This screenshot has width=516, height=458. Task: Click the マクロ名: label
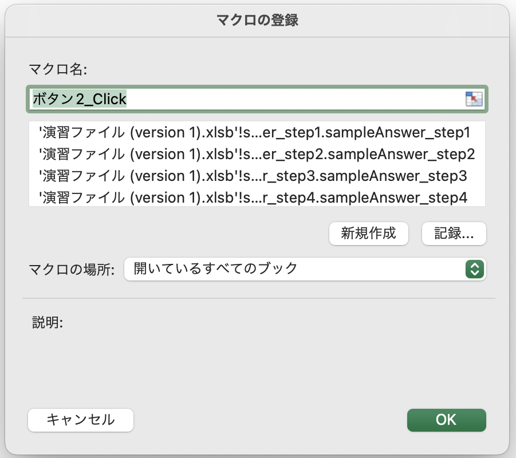tap(58, 69)
